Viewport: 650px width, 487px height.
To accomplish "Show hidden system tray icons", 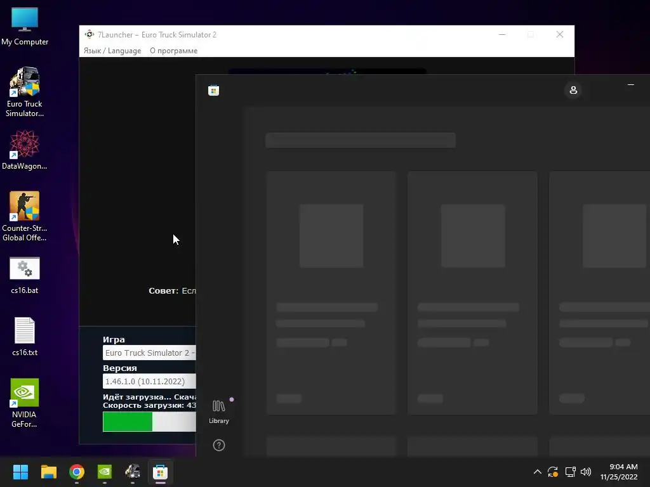I will pyautogui.click(x=537, y=472).
